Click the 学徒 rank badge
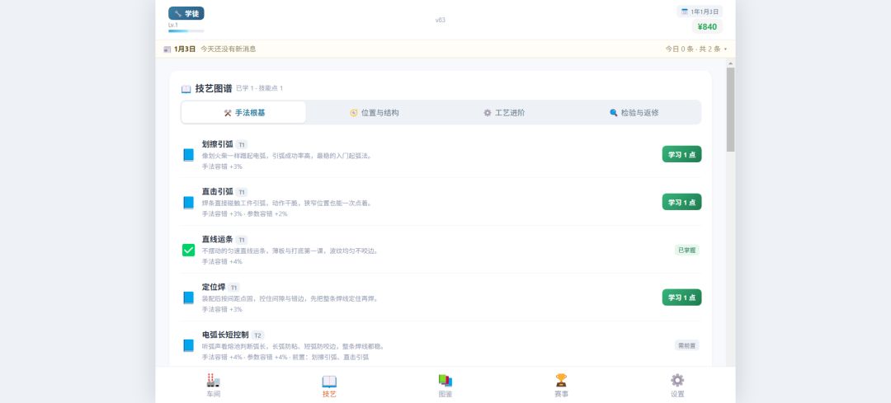 pos(186,14)
